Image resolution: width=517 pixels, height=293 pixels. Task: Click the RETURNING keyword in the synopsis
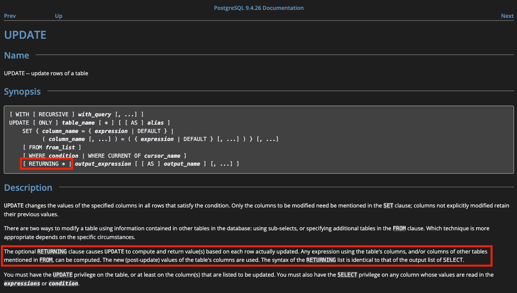click(x=44, y=164)
